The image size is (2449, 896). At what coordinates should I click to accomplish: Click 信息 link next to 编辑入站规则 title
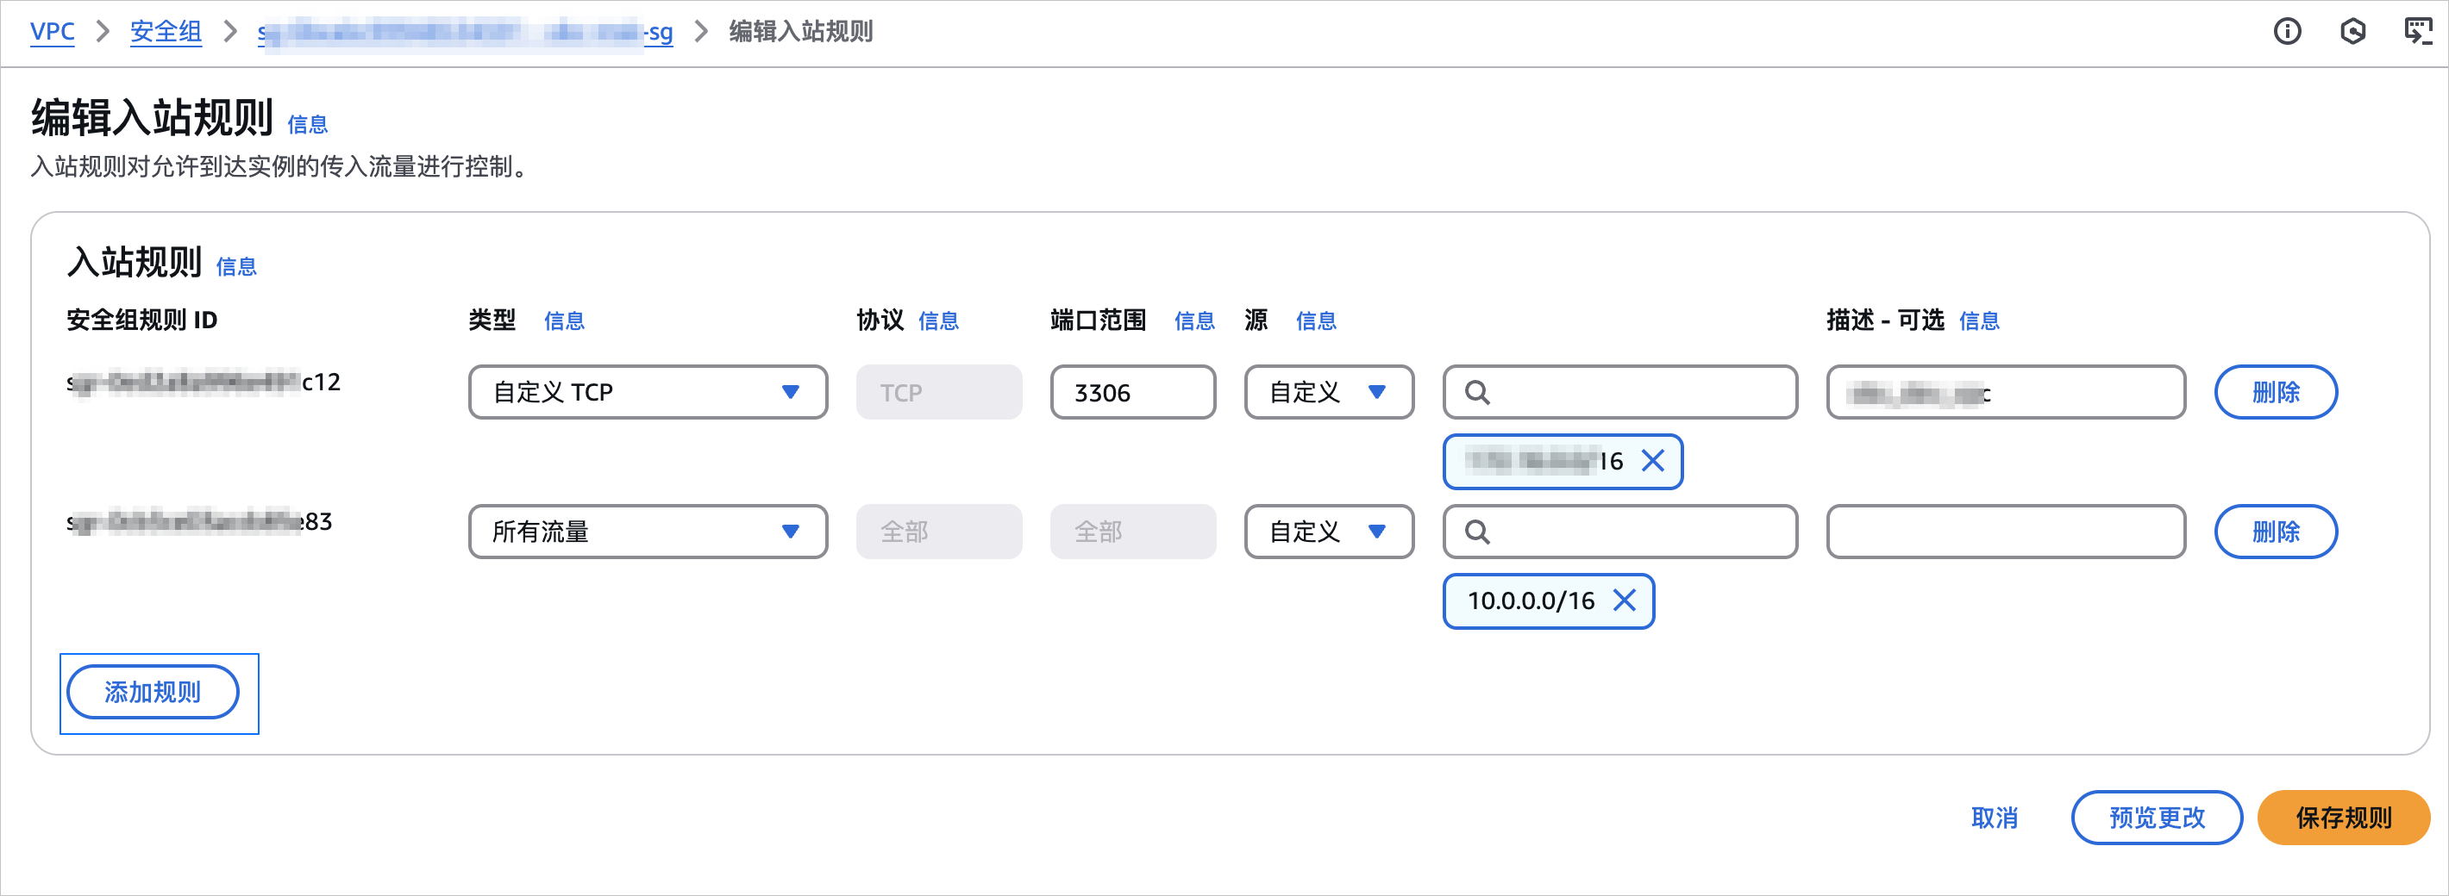point(307,124)
